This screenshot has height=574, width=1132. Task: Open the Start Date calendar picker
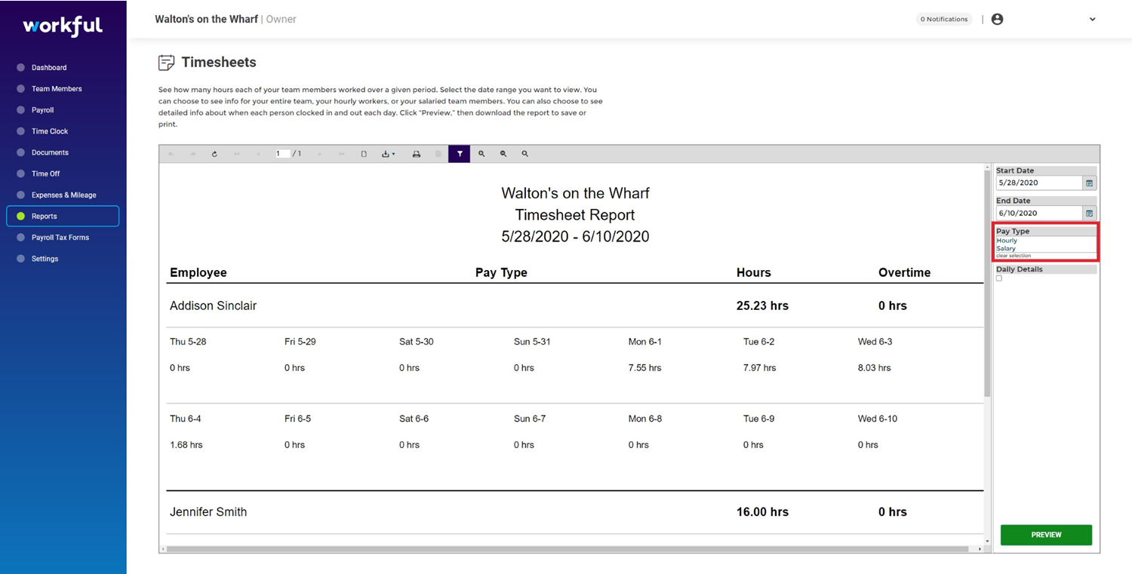click(1089, 183)
